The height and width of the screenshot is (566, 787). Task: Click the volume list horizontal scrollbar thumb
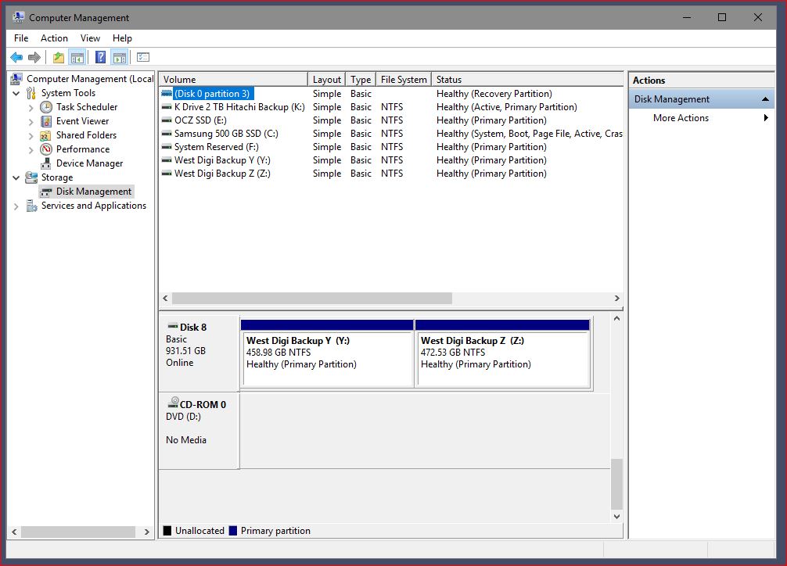click(311, 299)
